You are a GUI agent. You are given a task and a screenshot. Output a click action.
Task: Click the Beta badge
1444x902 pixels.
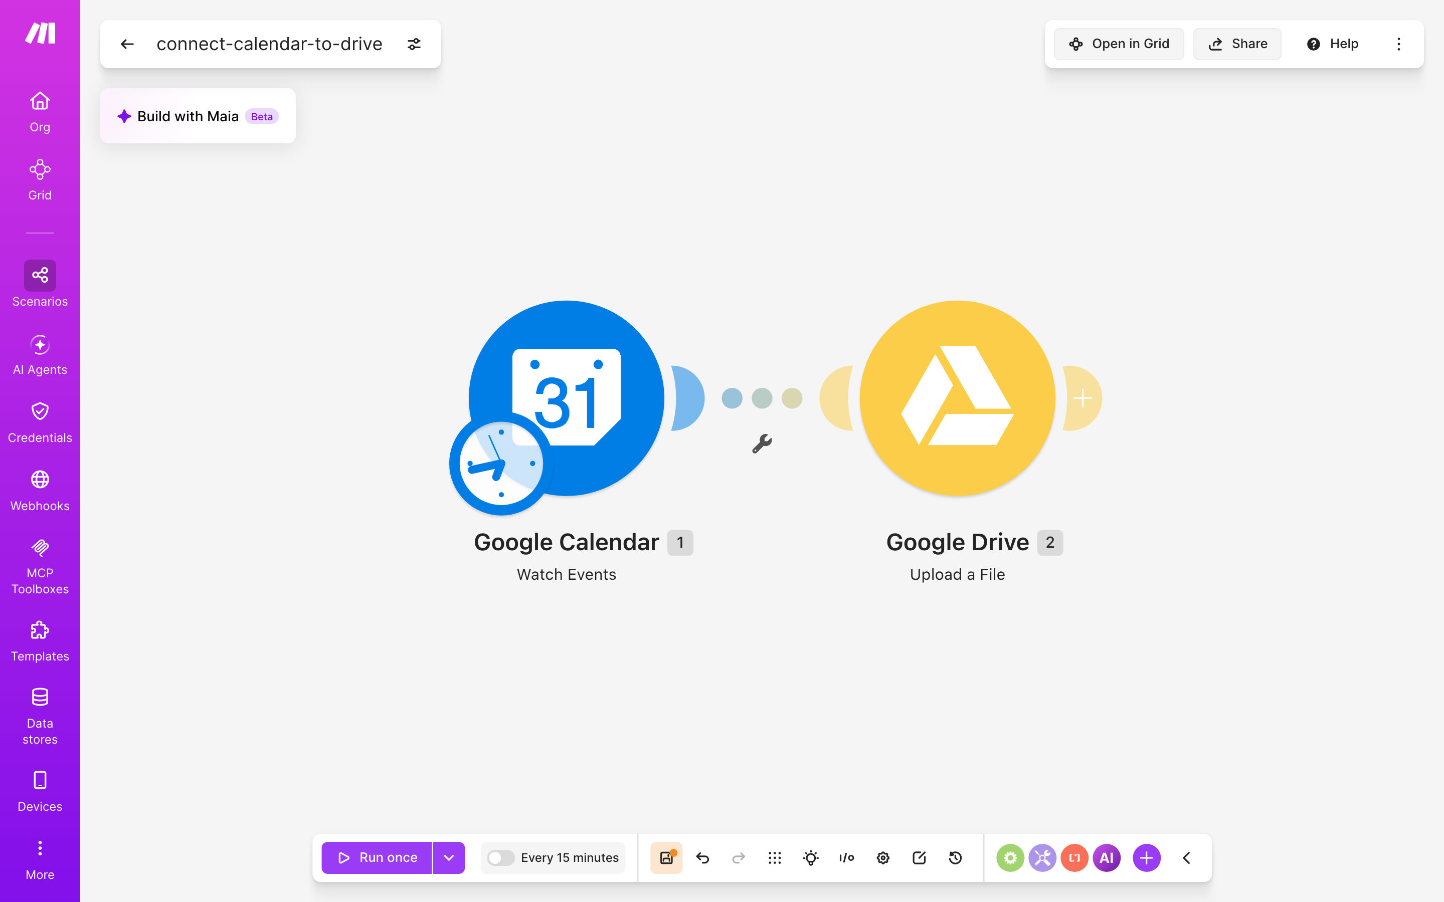point(262,116)
